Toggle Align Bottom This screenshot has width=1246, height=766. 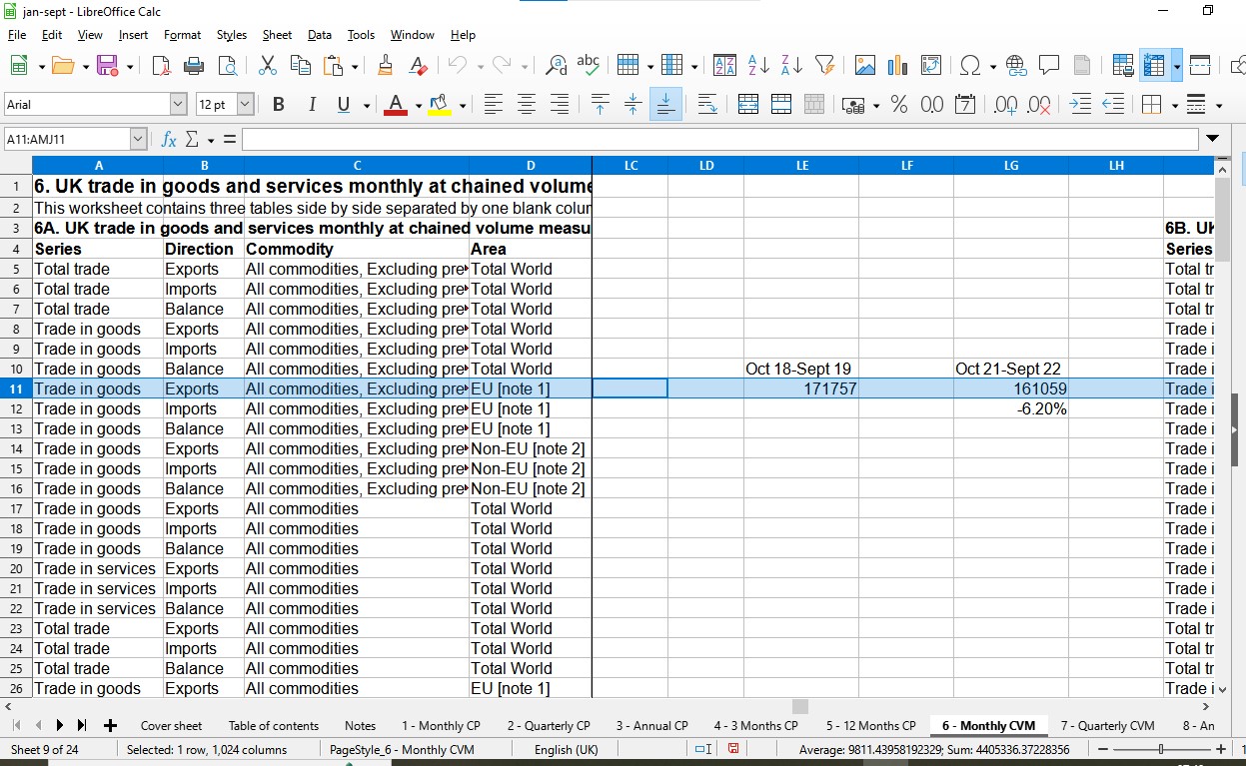tap(665, 104)
